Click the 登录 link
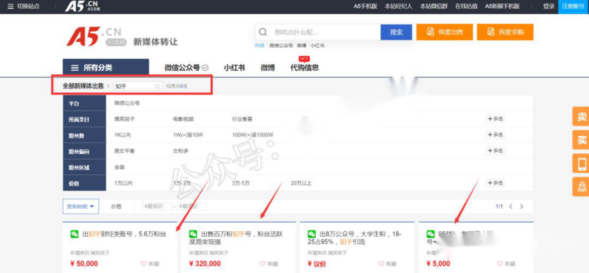The width and height of the screenshot is (589, 273). tap(549, 6)
